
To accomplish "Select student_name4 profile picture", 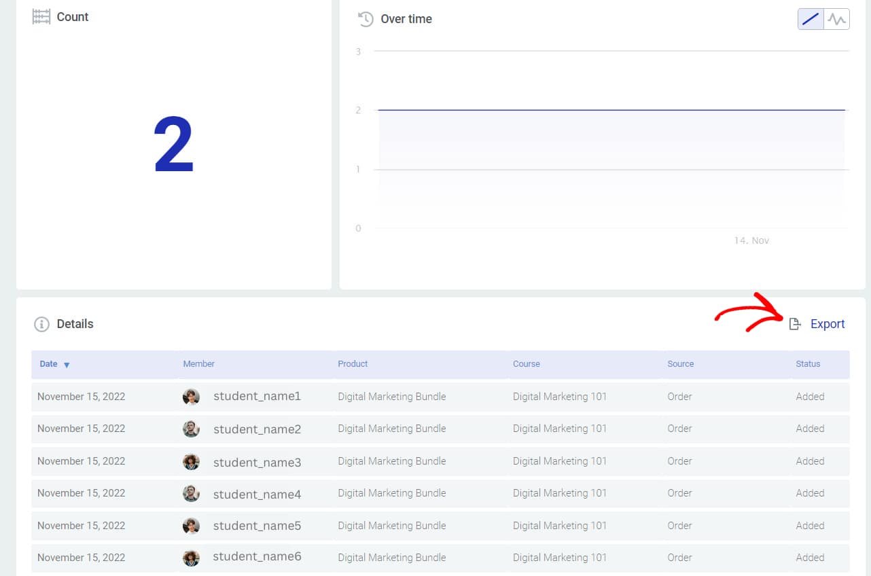I will [191, 493].
